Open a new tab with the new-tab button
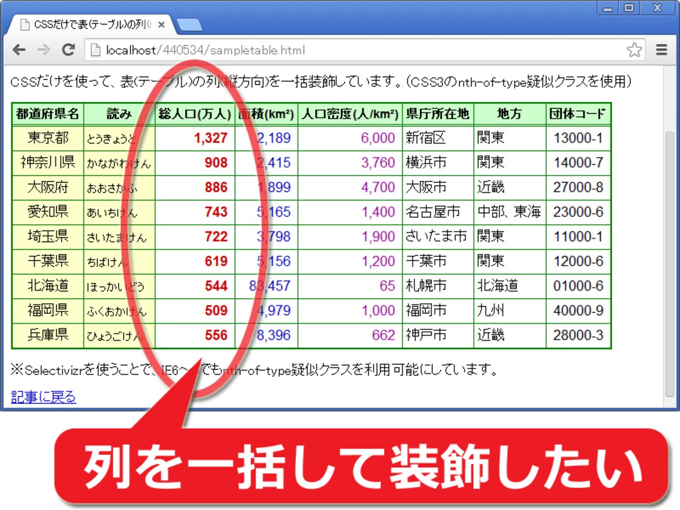The width and height of the screenshot is (680, 510). click(189, 25)
